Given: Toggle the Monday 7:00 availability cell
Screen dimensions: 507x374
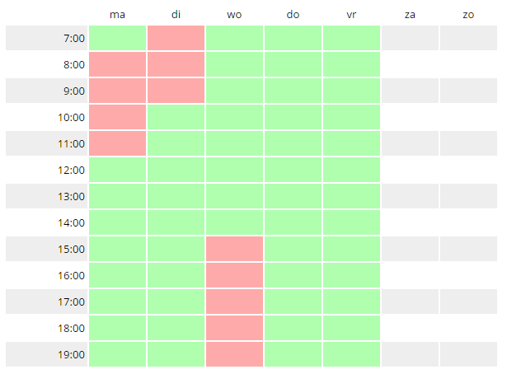Looking at the screenshot, I should pyautogui.click(x=117, y=38).
